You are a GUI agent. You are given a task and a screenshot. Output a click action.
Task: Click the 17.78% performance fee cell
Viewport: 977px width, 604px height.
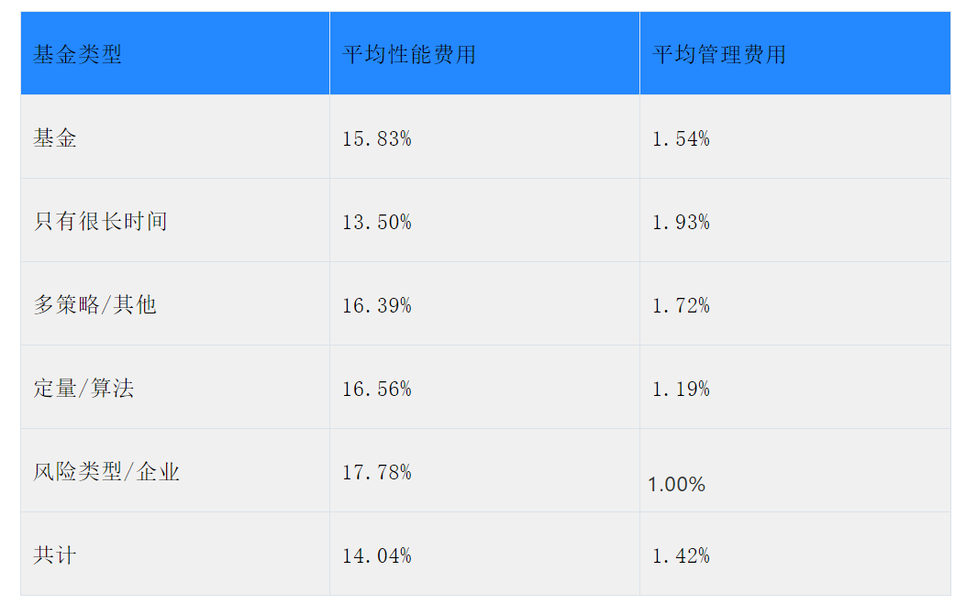point(377,472)
